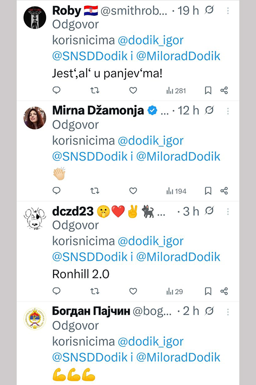Click the Grok slash icon on dczd23's tweet
The width and height of the screenshot is (256, 385).
coord(209,211)
